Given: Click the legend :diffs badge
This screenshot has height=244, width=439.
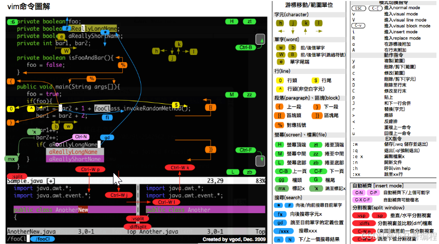Looking at the screenshot, I should tap(364, 223).
